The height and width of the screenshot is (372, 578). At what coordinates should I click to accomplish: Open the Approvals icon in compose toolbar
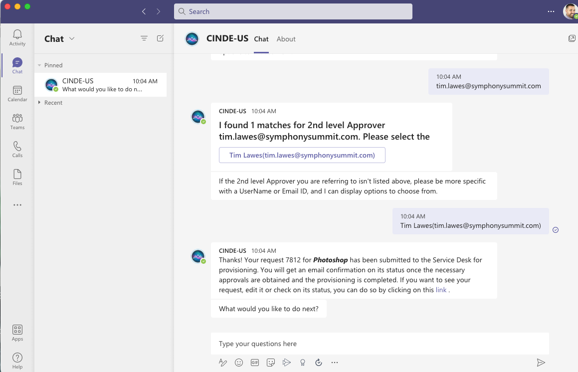(x=319, y=363)
